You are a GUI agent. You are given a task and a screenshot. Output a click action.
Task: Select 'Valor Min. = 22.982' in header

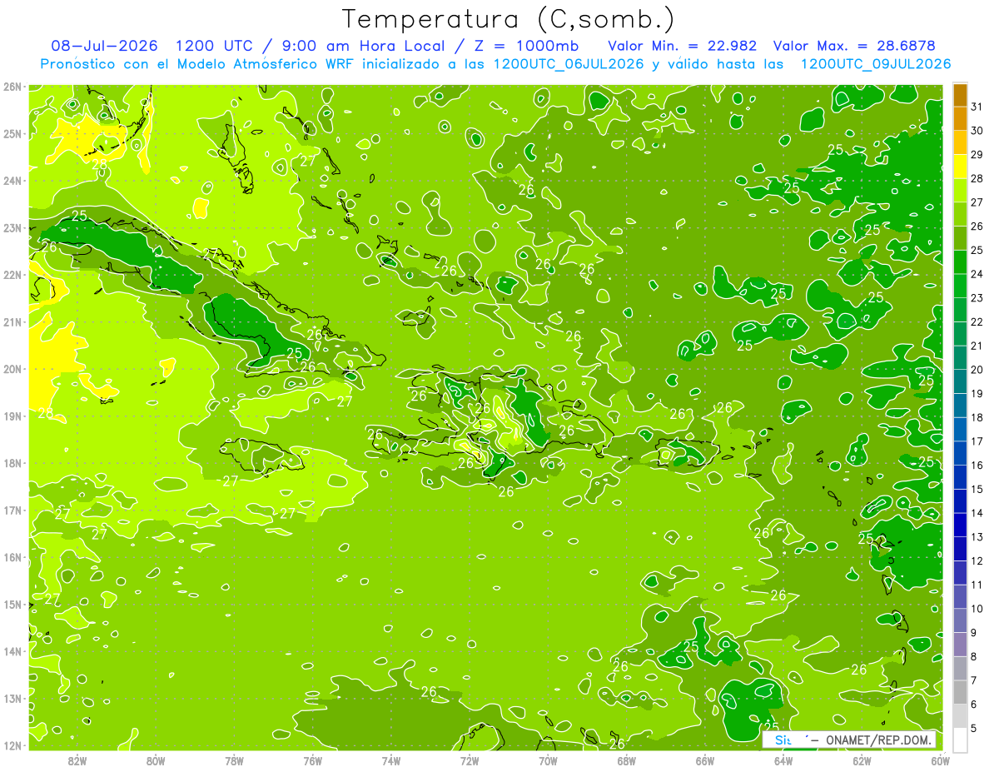(x=682, y=46)
